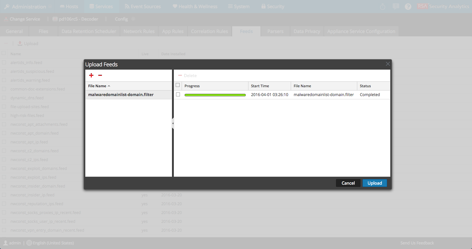Check the box for the completed upload row
Image resolution: width=472 pixels, height=249 pixels.
pyautogui.click(x=178, y=94)
